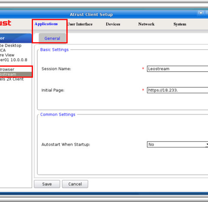
Task: Go to the Network tab
Action: [x=146, y=24]
